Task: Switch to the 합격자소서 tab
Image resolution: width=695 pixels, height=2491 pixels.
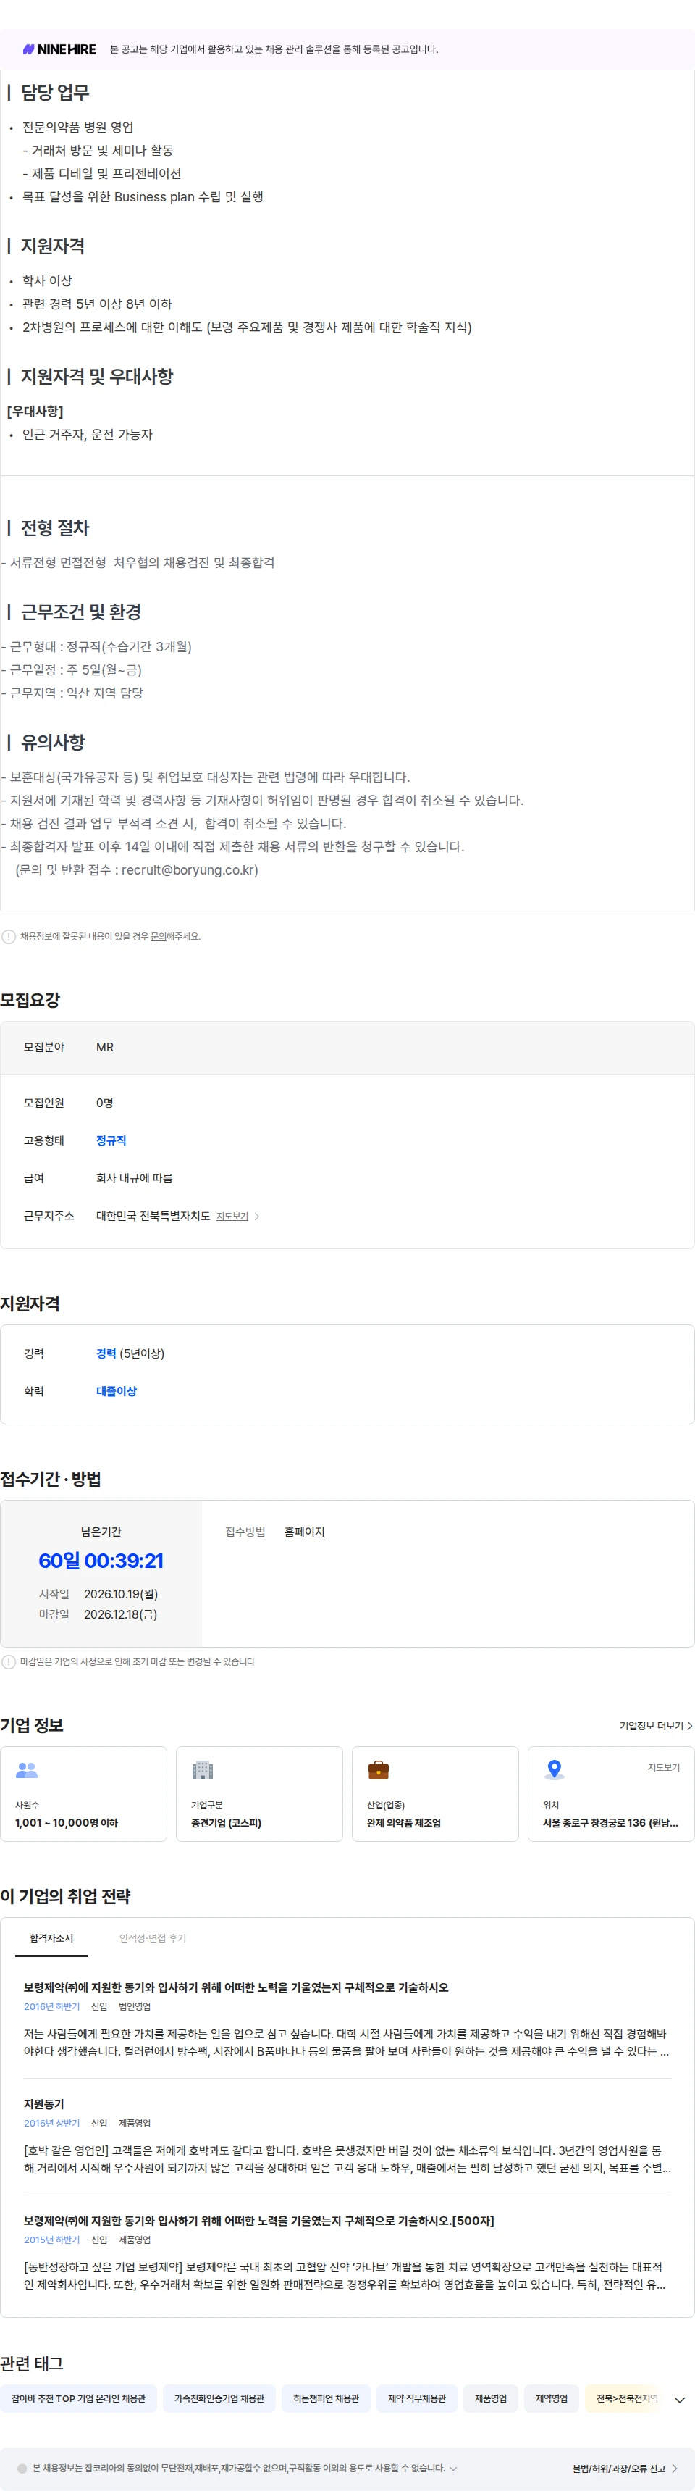Action: [x=51, y=1938]
